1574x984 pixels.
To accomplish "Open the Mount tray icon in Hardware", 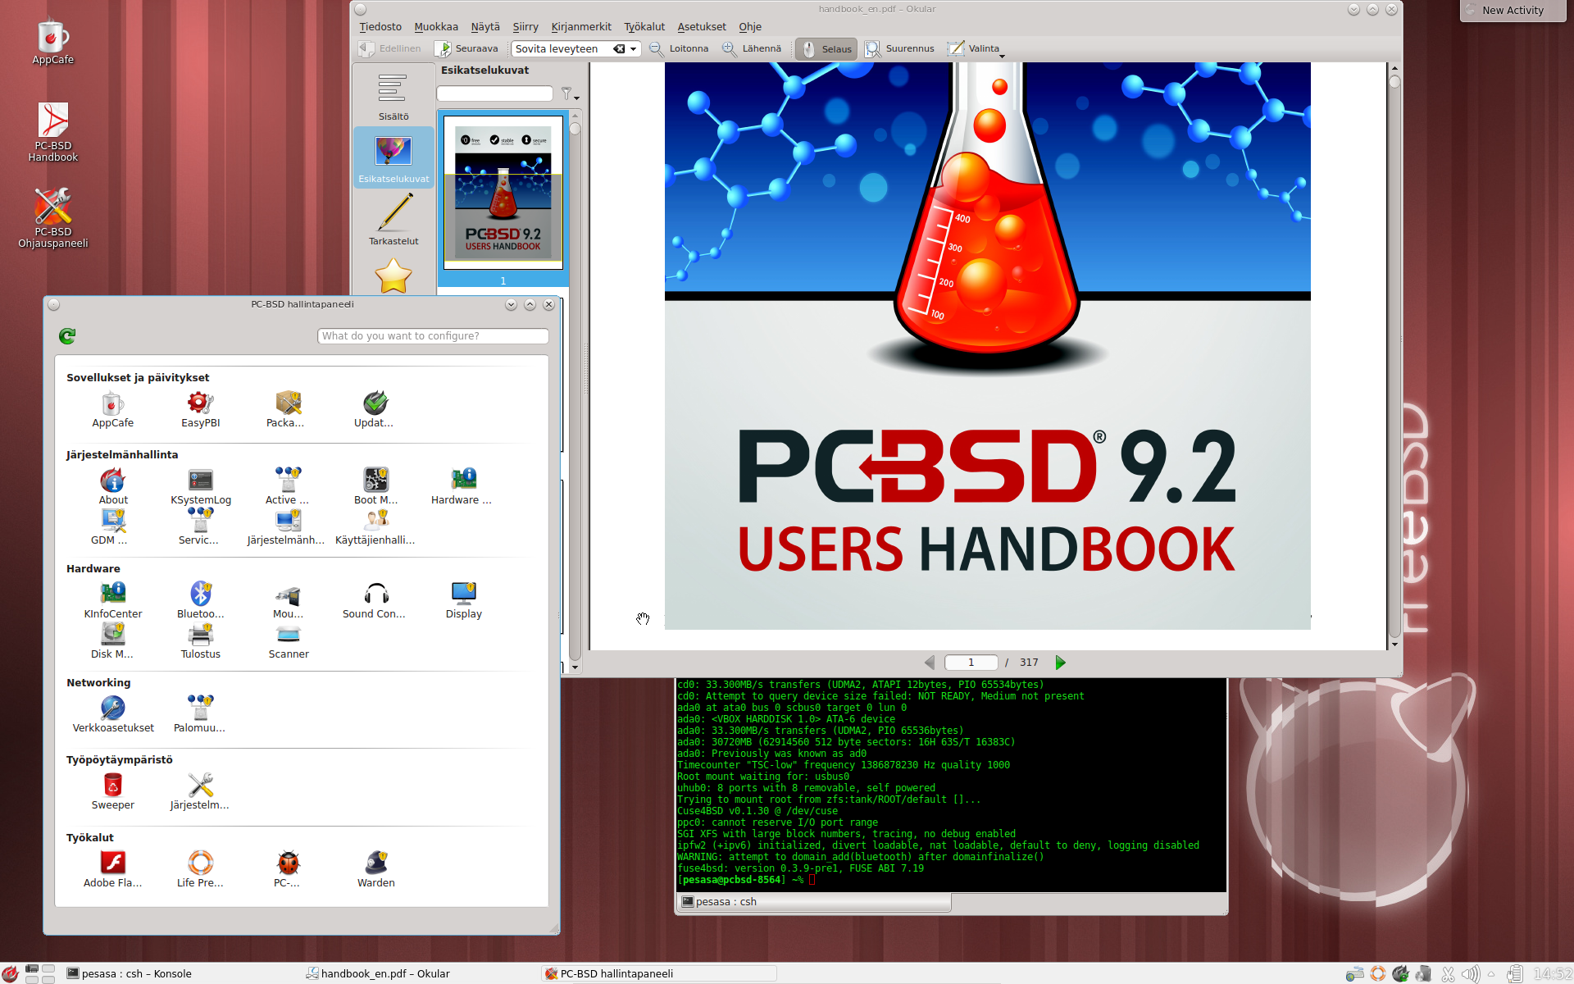I will coord(288,600).
